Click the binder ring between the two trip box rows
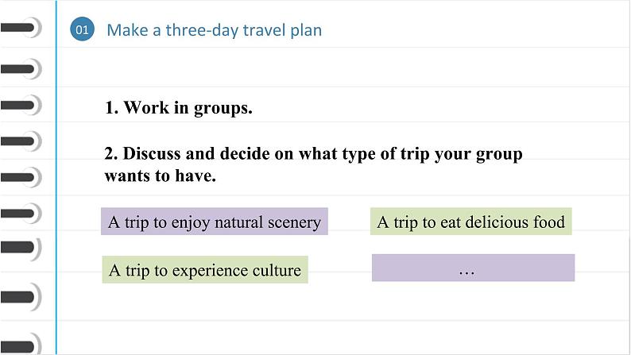The width and height of the screenshot is (631, 355). pyautogui.click(x=21, y=247)
